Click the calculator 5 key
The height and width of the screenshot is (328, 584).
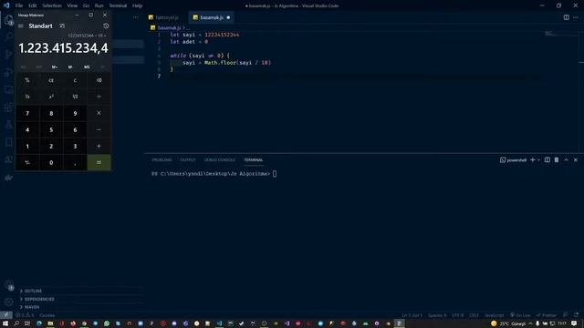(x=51, y=129)
